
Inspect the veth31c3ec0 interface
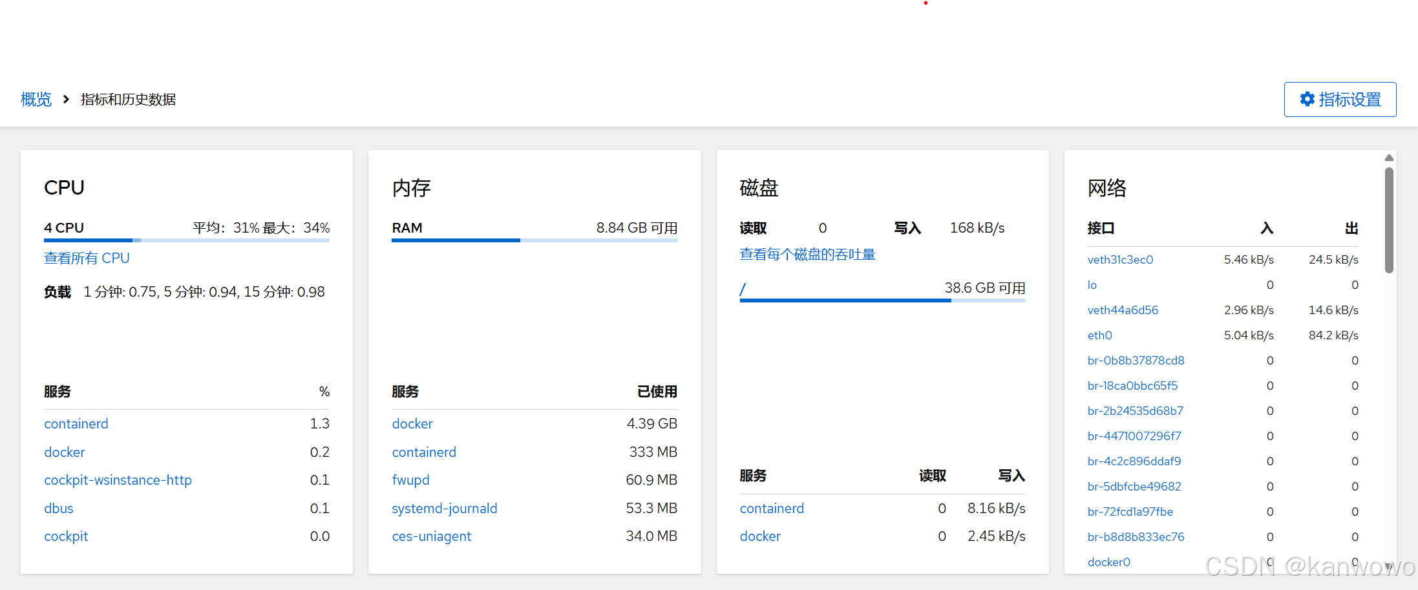click(1120, 259)
